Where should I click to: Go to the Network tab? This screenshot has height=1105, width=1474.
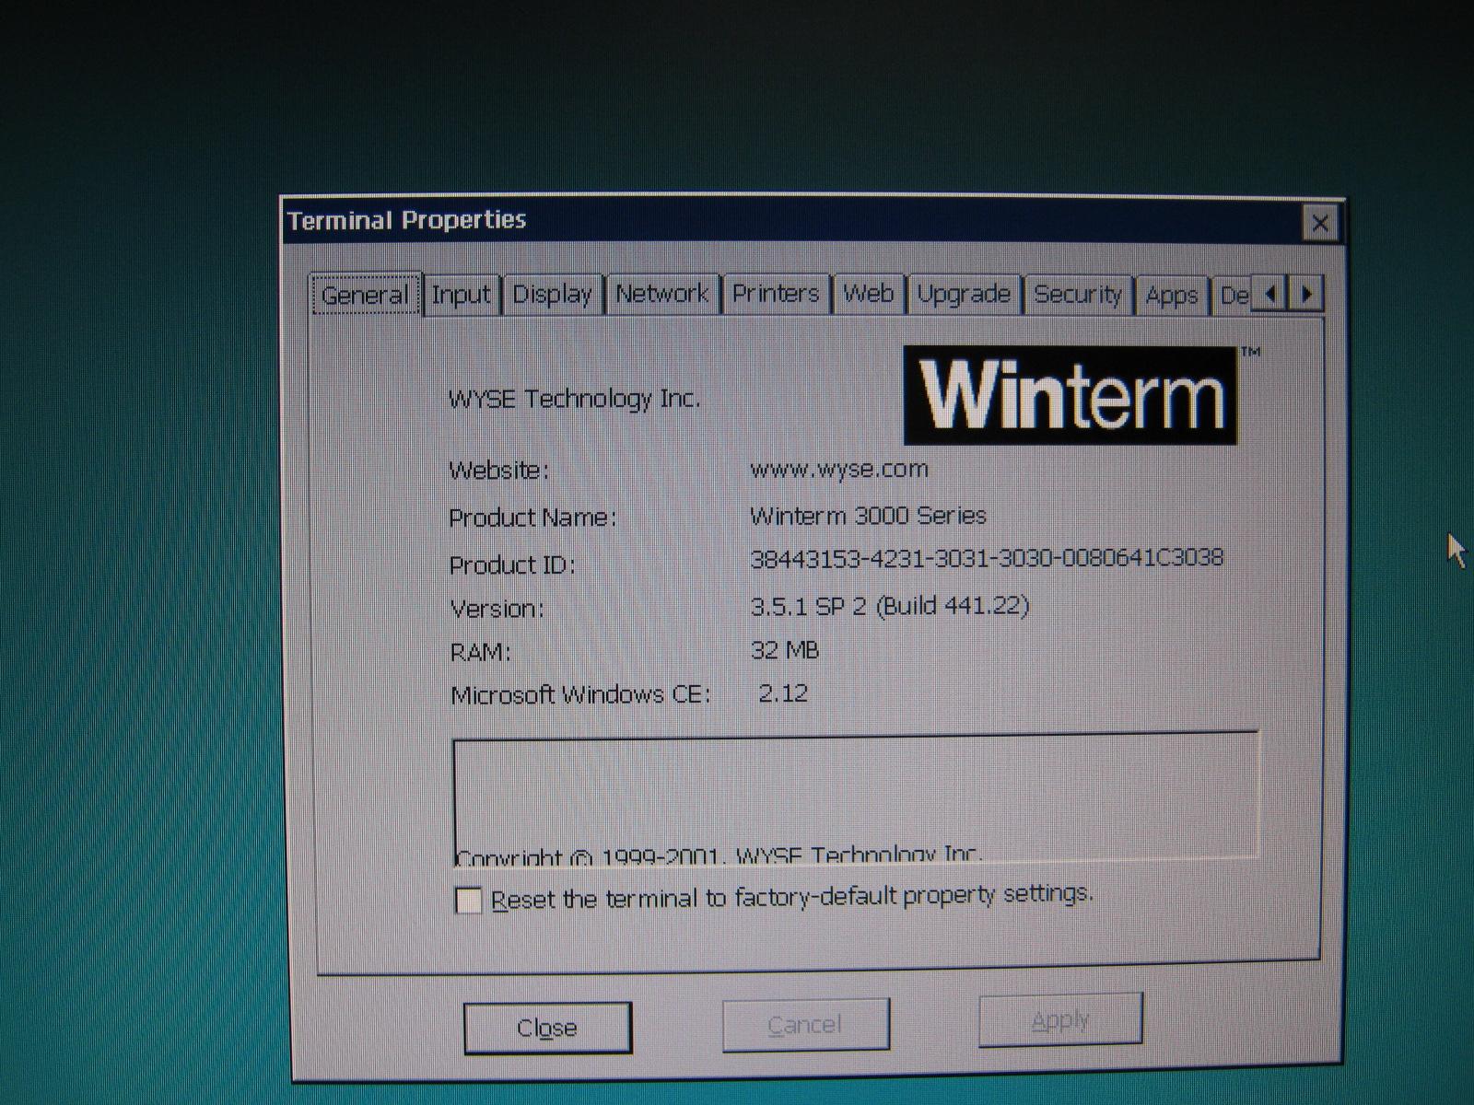click(661, 294)
